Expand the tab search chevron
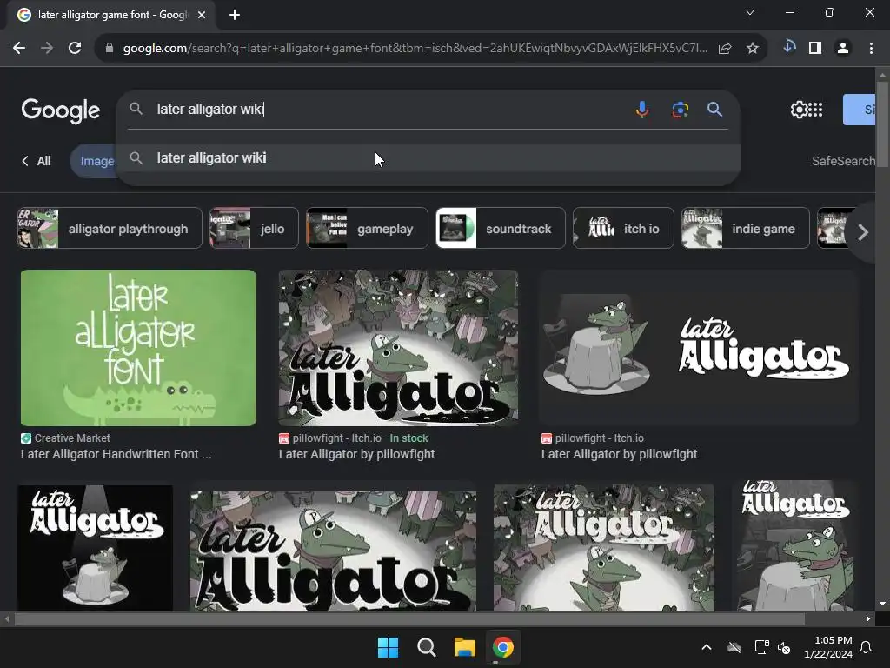Image resolution: width=890 pixels, height=668 pixels. pyautogui.click(x=750, y=12)
